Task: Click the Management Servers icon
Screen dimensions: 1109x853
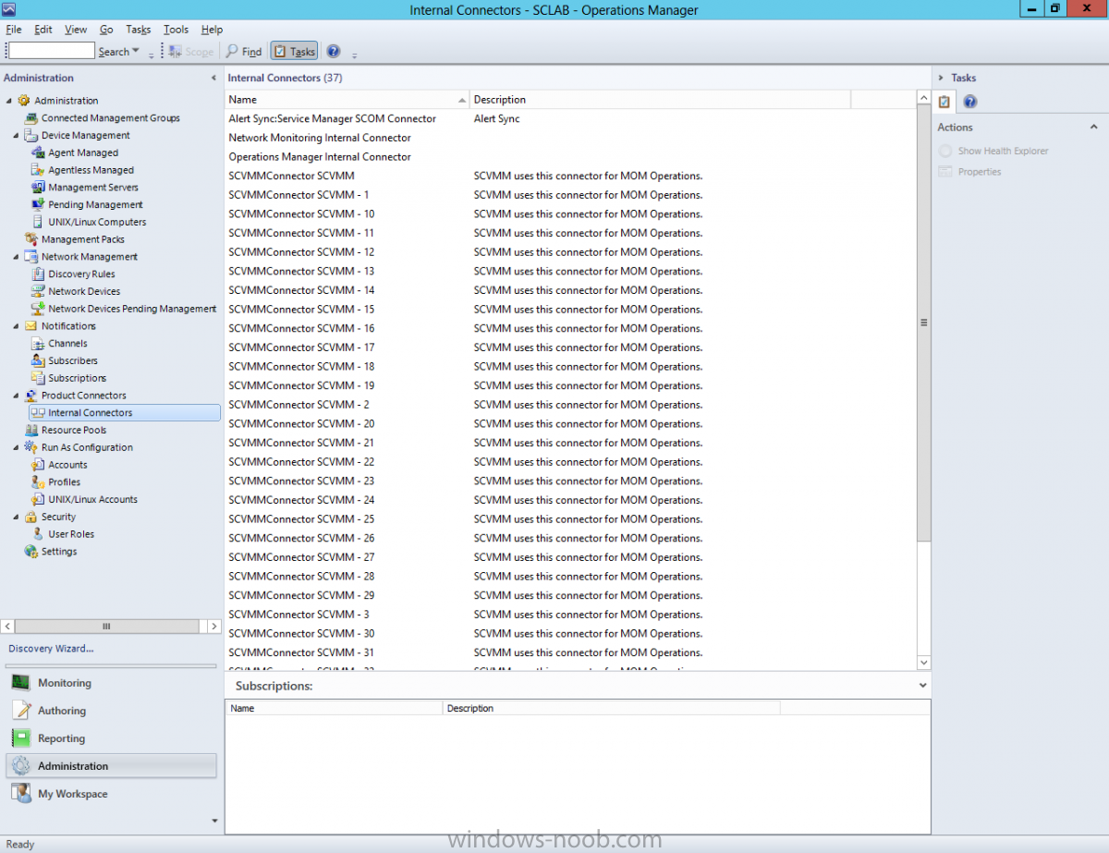Action: (x=38, y=188)
